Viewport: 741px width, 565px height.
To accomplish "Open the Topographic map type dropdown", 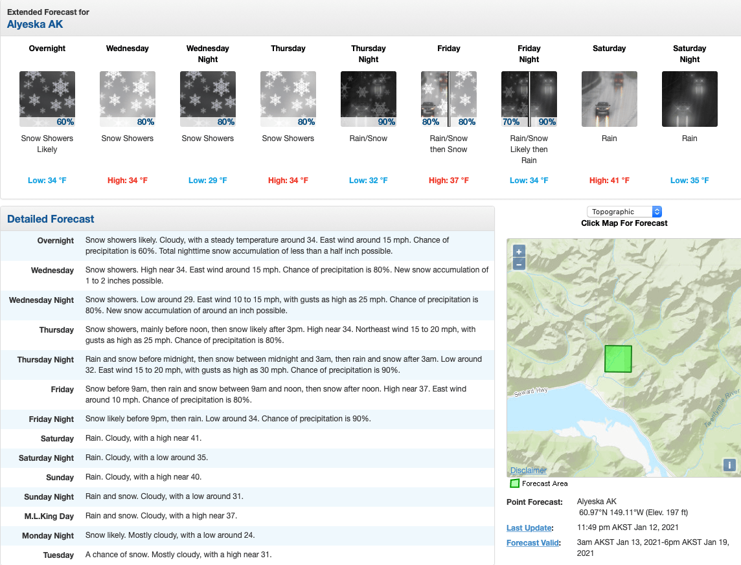I will (624, 212).
